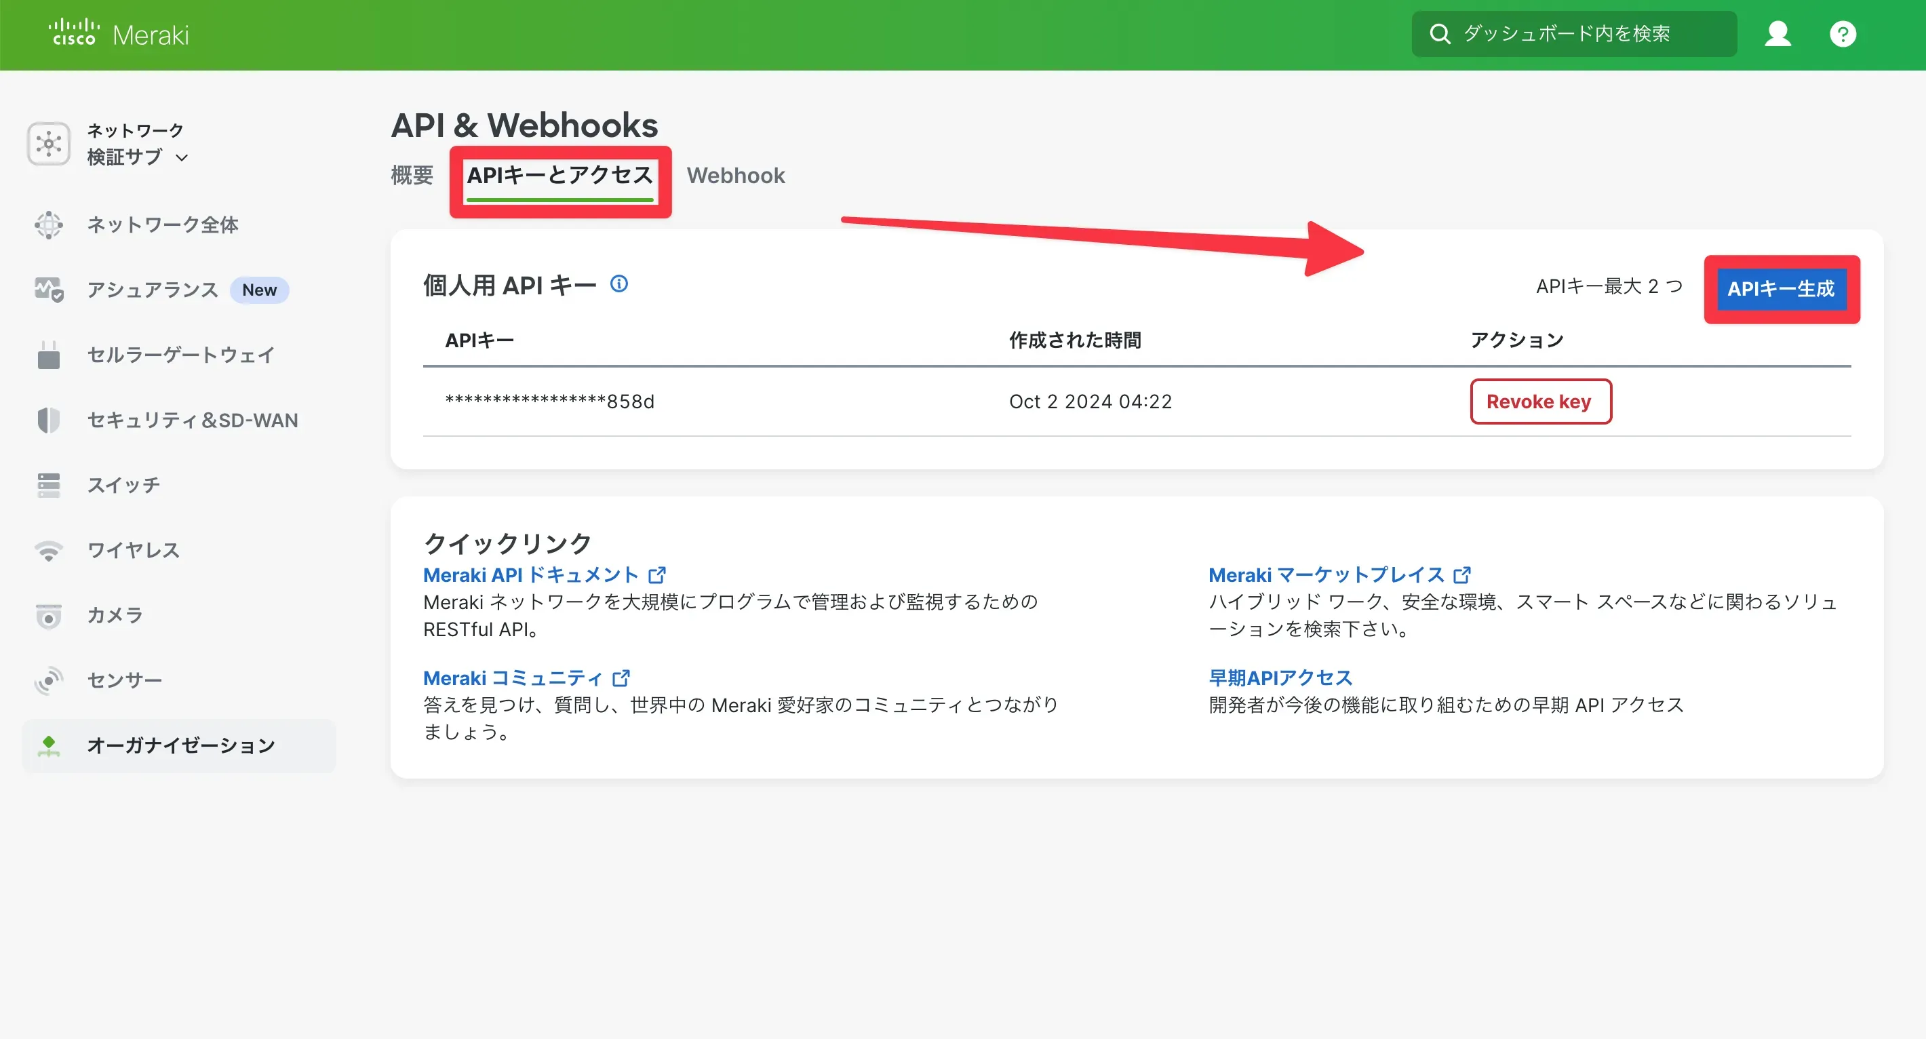Click the Cisco Meraki logo

point(119,34)
